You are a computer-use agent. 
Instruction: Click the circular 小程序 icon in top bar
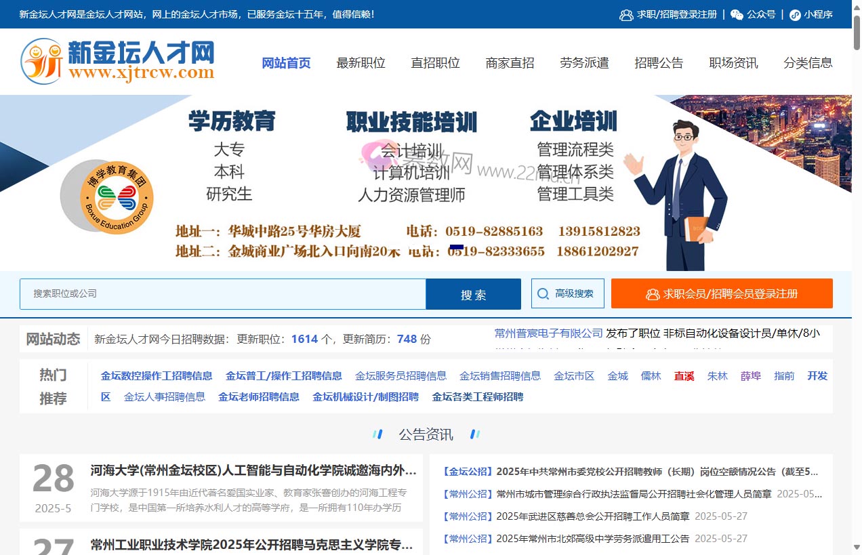coord(795,15)
